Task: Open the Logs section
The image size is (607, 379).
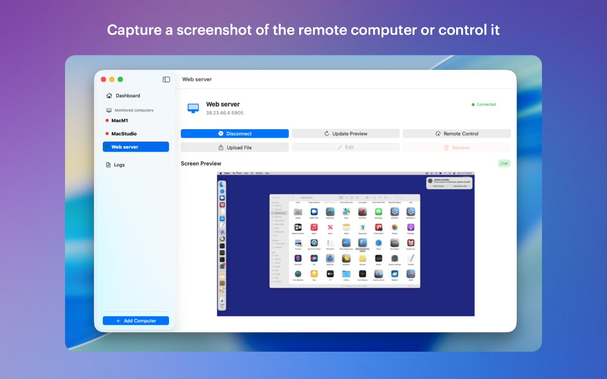Action: tap(119, 165)
